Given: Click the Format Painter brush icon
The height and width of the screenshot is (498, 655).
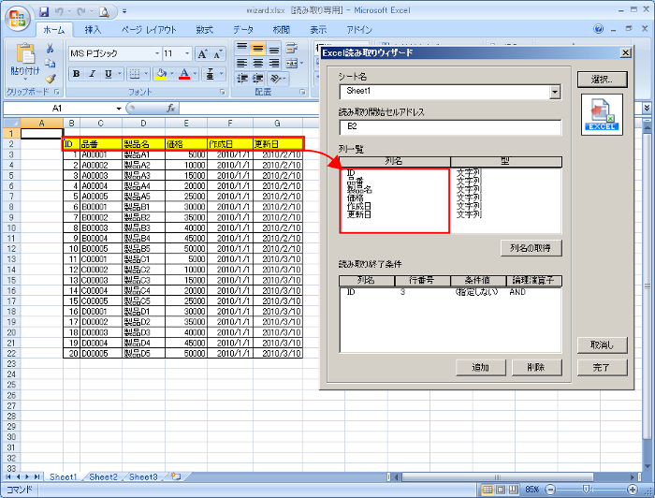Looking at the screenshot, I should pos(51,79).
